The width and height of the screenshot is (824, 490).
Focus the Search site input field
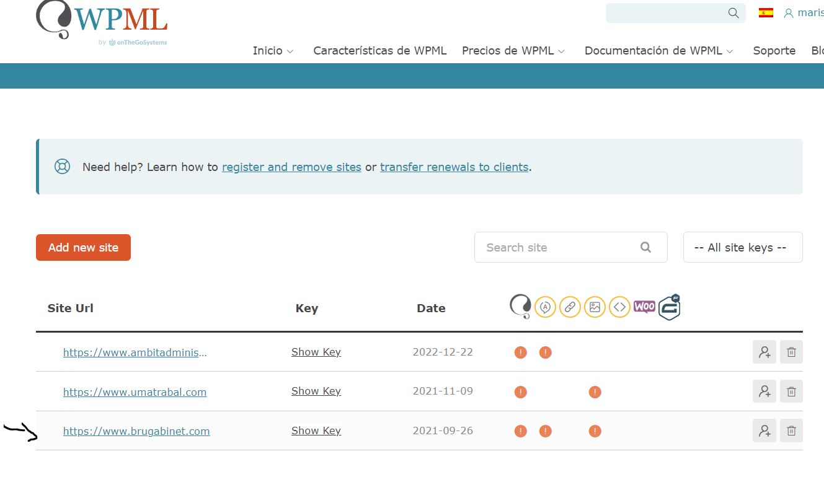coord(571,247)
